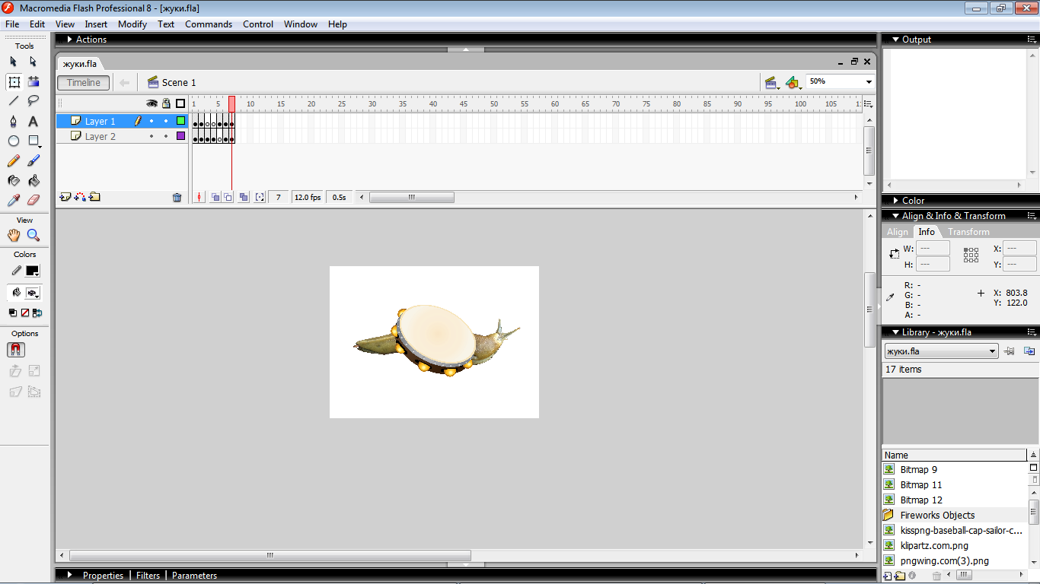Toggle visibility of Layer 2
Image resolution: width=1040 pixels, height=584 pixels.
click(152, 136)
